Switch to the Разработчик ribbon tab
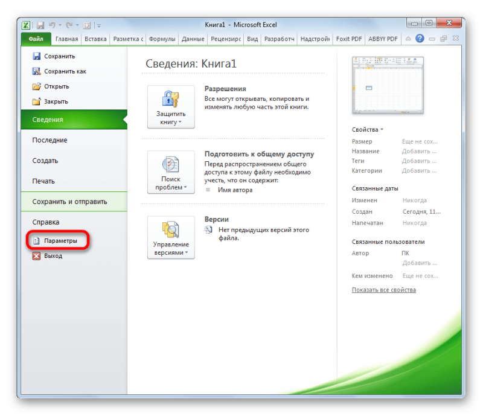 (280, 39)
